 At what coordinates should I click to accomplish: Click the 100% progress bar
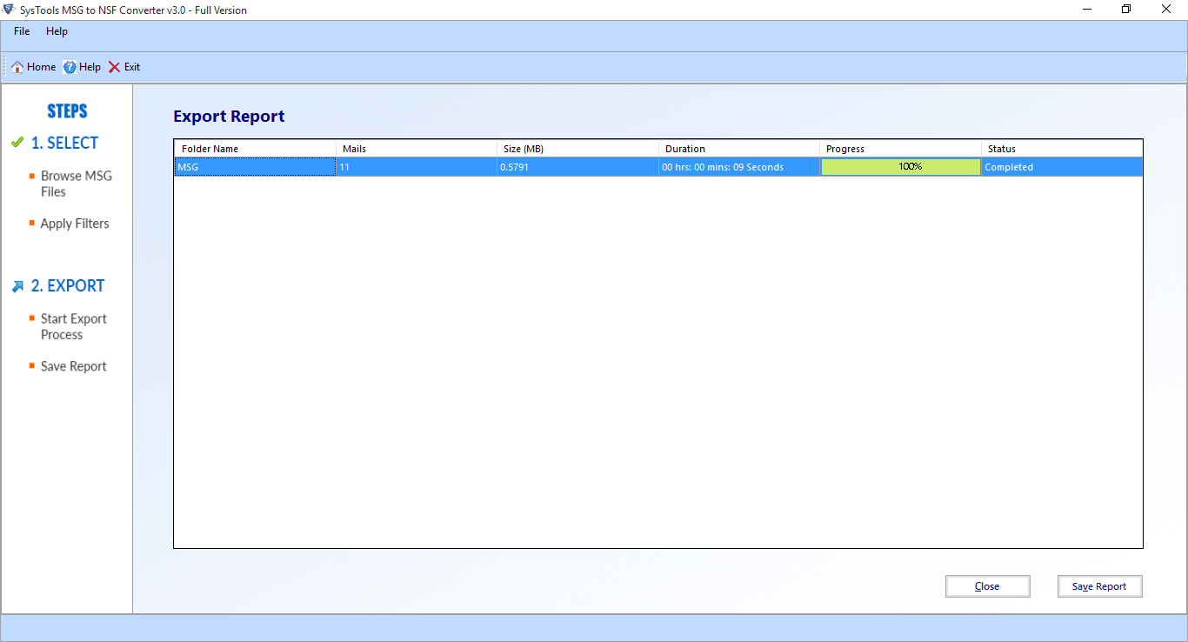pos(900,166)
